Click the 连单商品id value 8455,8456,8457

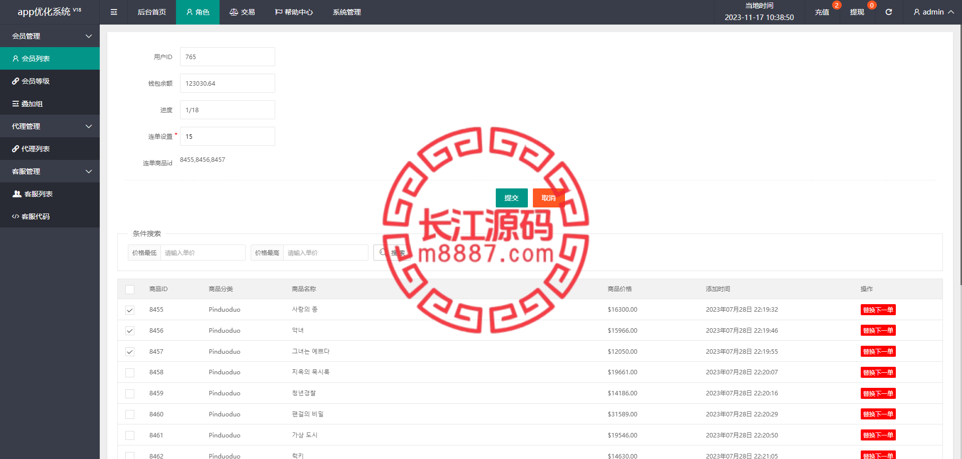tap(203, 160)
